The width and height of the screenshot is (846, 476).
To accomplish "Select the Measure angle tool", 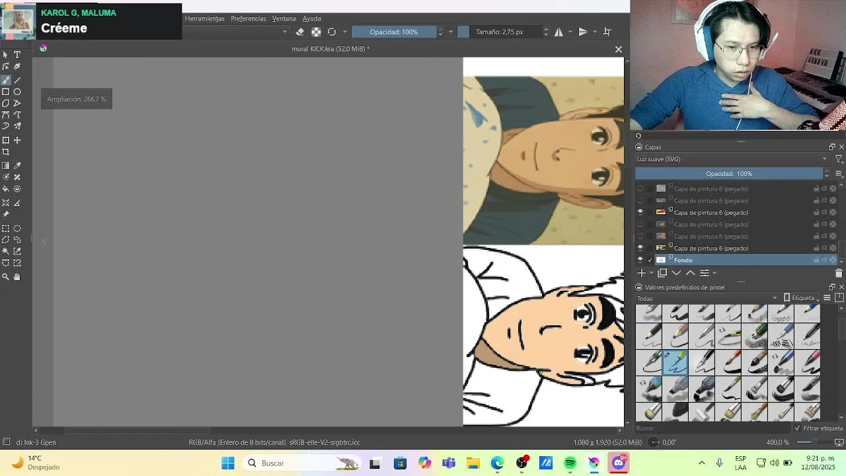I will 17,203.
